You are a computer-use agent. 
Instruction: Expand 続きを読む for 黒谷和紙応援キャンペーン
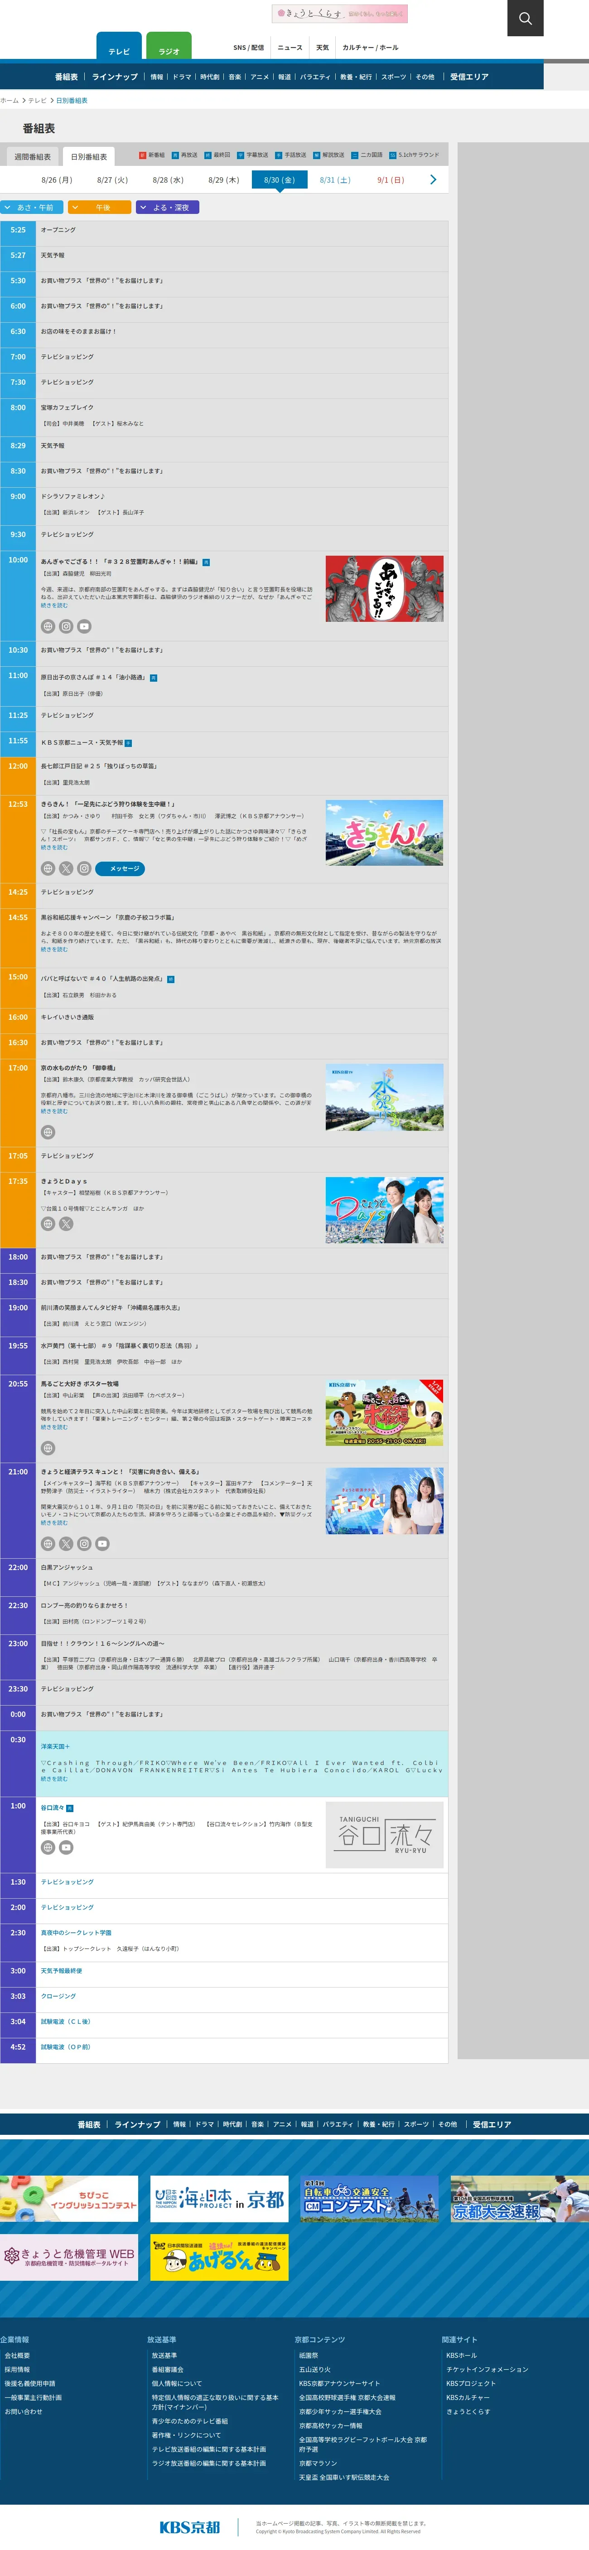coord(54,949)
